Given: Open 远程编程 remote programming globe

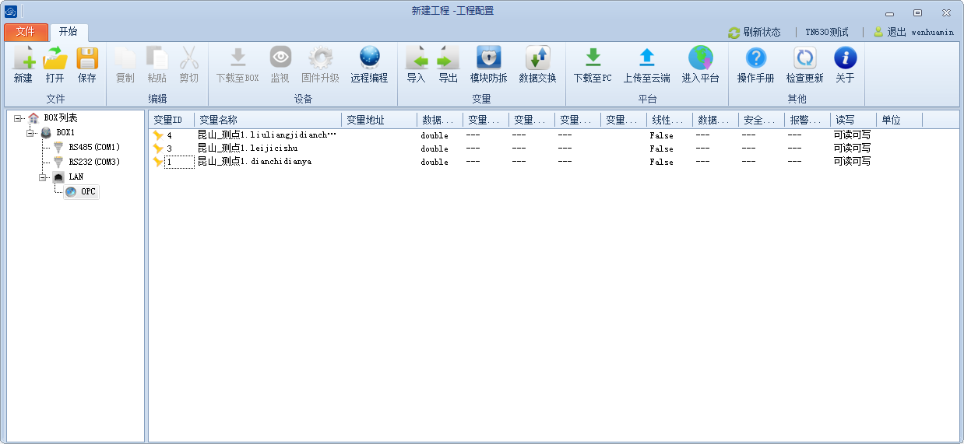Looking at the screenshot, I should [x=369, y=58].
